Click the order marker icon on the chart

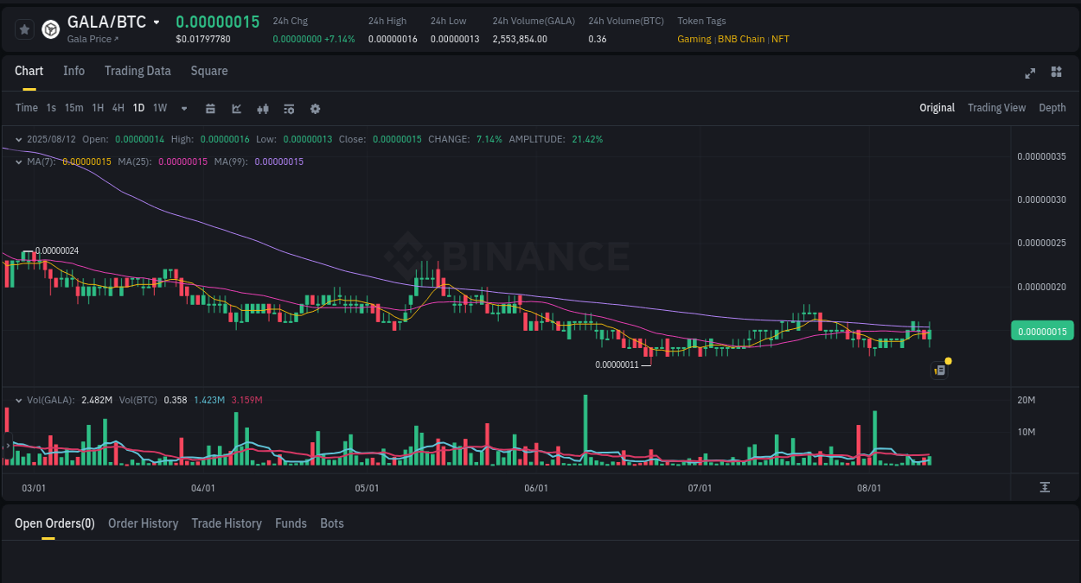pyautogui.click(x=940, y=371)
